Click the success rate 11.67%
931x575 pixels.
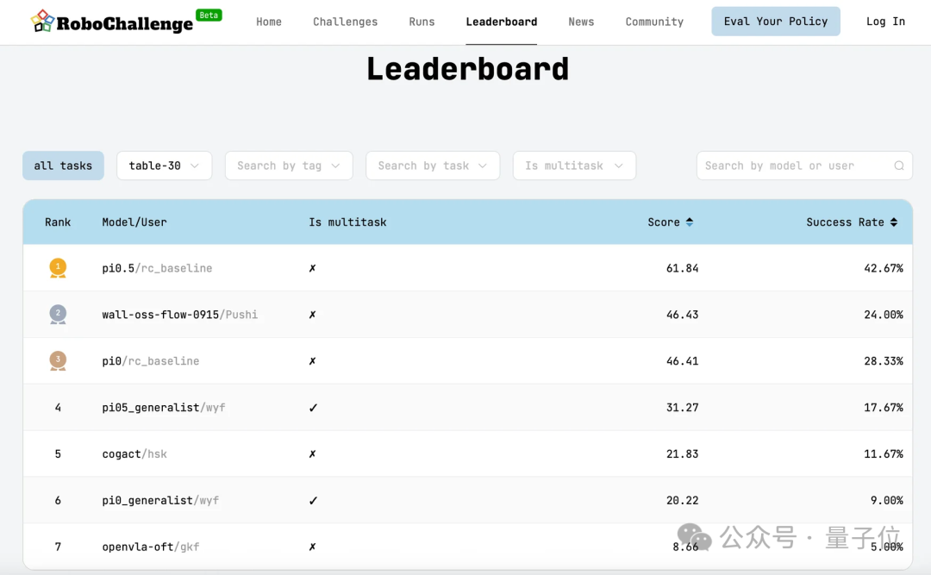click(884, 453)
